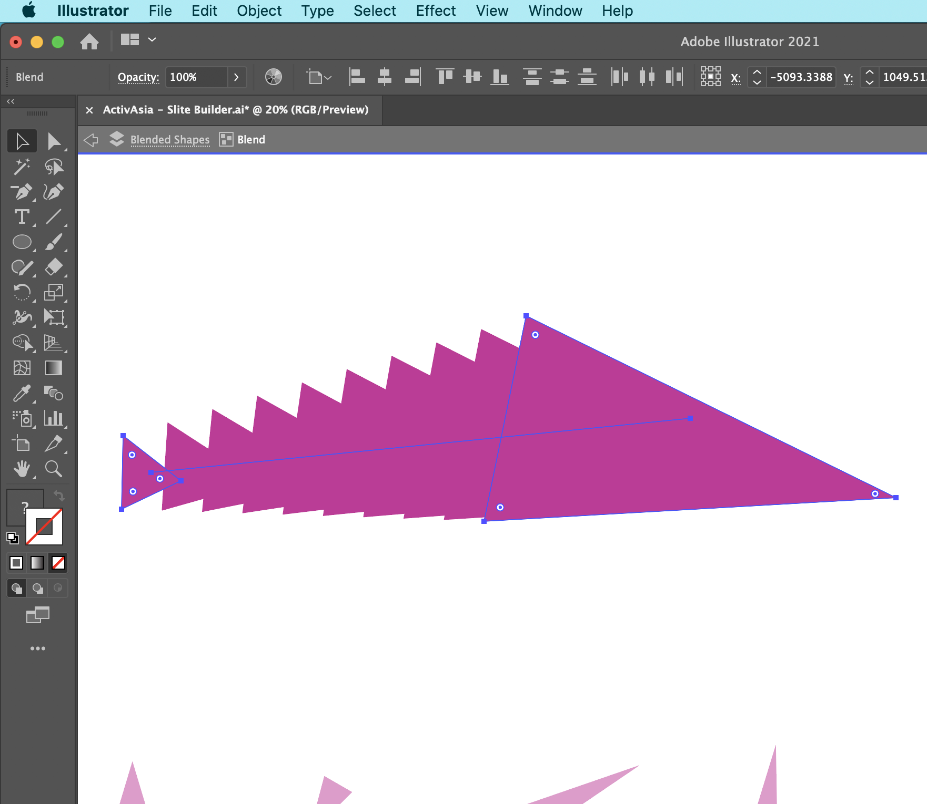Select the Gradient tool

(55, 368)
